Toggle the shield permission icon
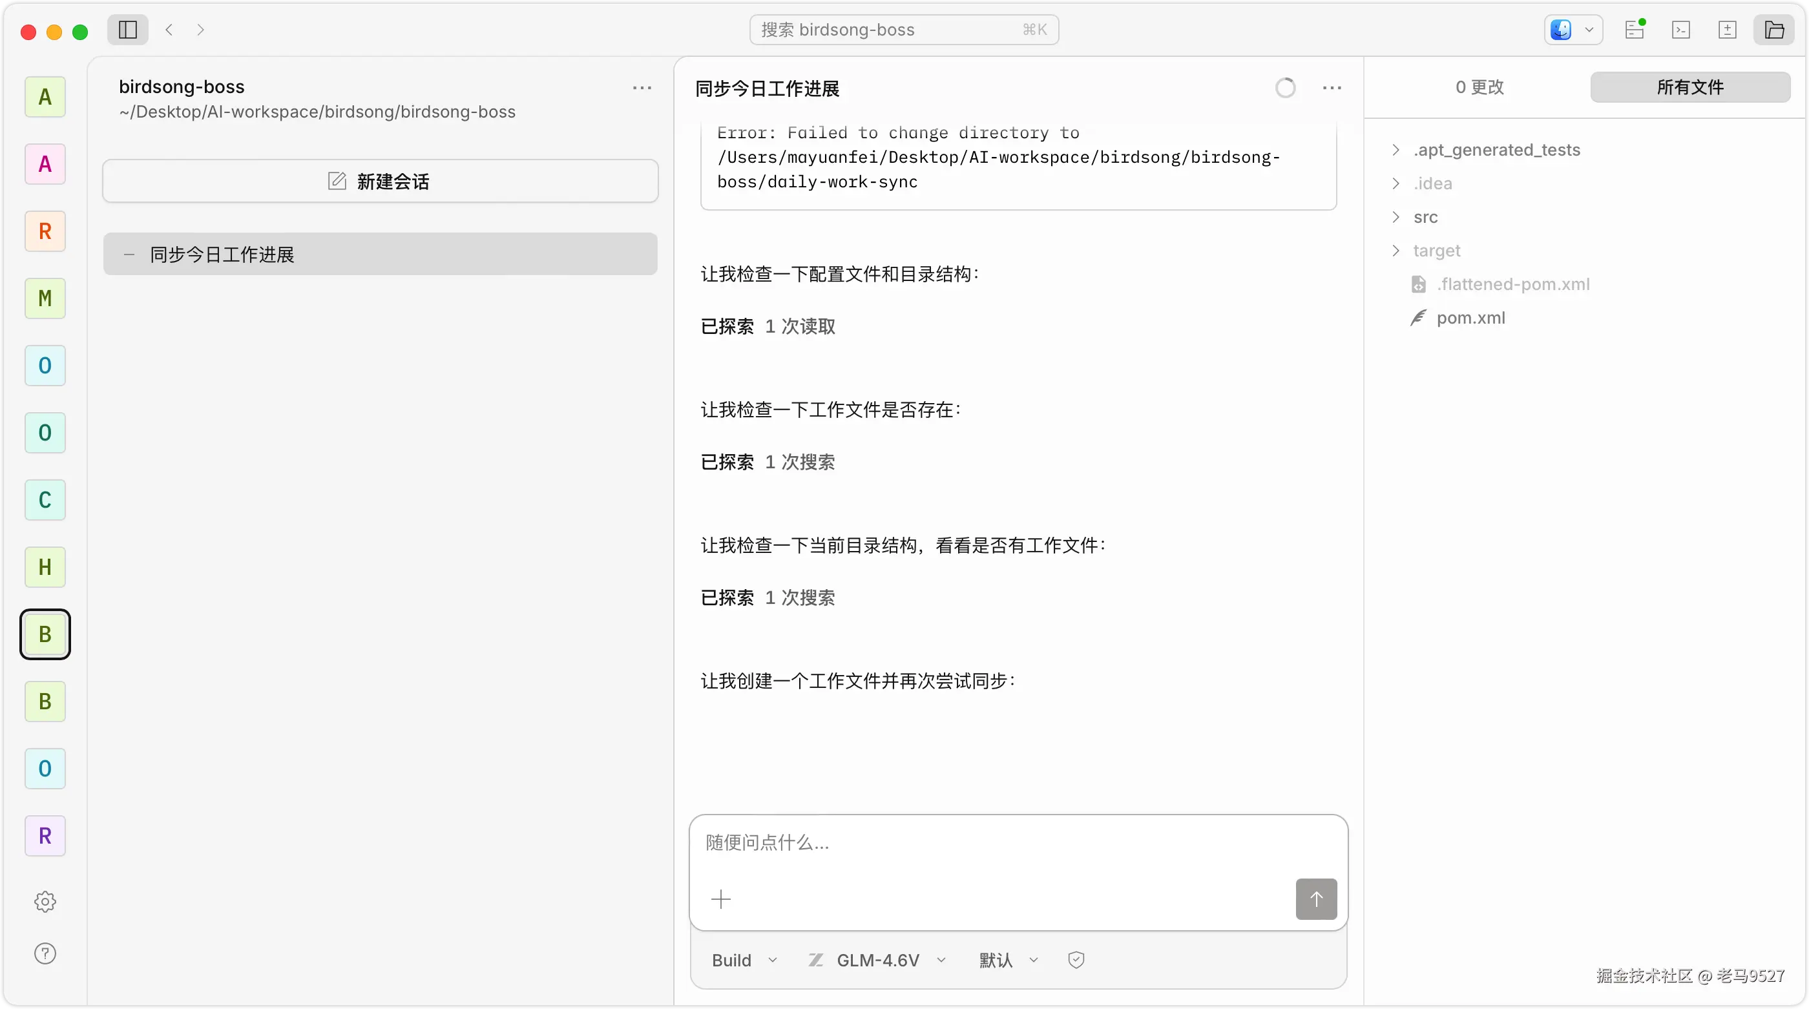The image size is (1809, 1009). click(x=1076, y=960)
